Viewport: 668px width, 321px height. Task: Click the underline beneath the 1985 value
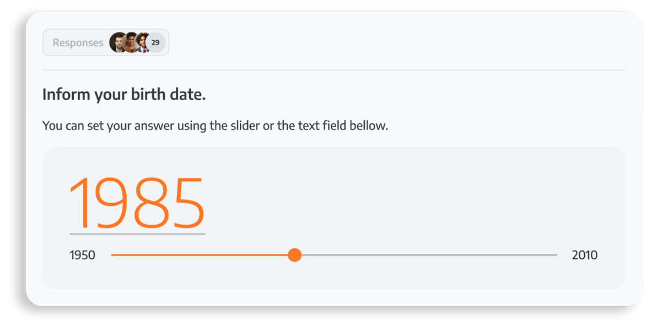[x=137, y=234]
